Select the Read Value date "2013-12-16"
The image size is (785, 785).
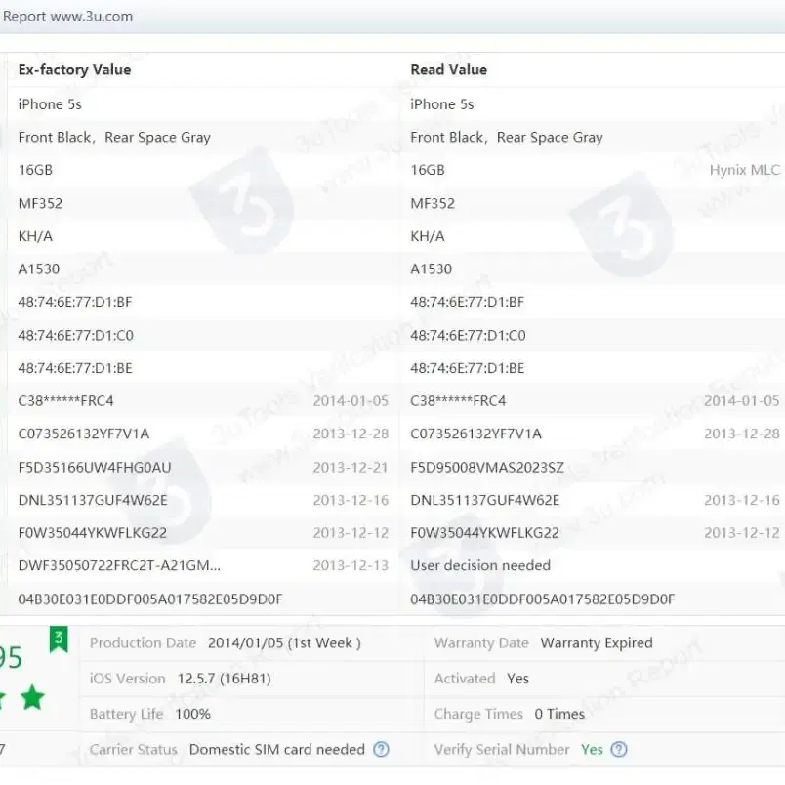click(x=742, y=500)
